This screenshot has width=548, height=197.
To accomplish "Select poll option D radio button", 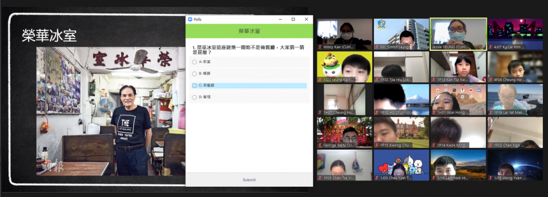I will tap(194, 97).
